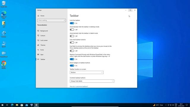This screenshot has width=190, height=107.
Task: Click the Settings window vertical scrollbar
Action: [x=137, y=31]
